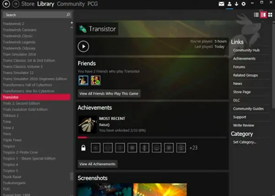Image resolution: width=275 pixels, height=196 pixels.
Task: Select Triple Town in list
Action: click(12, 140)
